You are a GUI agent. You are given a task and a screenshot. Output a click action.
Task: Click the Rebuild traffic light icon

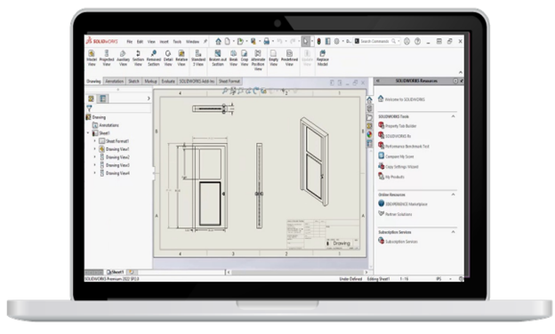[x=318, y=42]
